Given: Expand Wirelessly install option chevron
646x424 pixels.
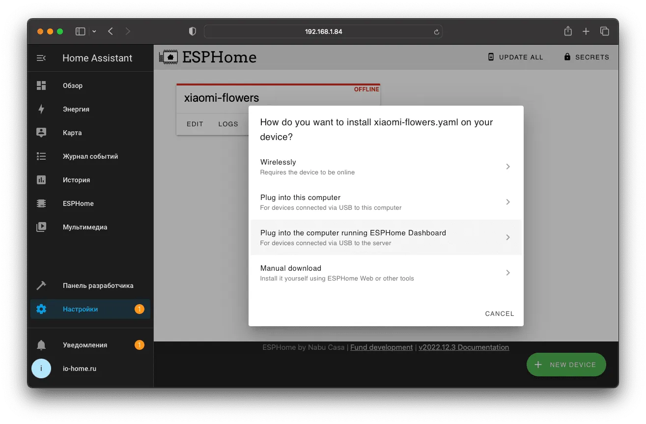Looking at the screenshot, I should 508,167.
